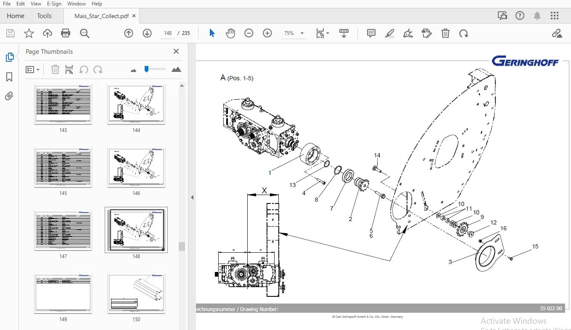Switch to the Tools tab
Image resolution: width=571 pixels, height=330 pixels.
tap(44, 16)
